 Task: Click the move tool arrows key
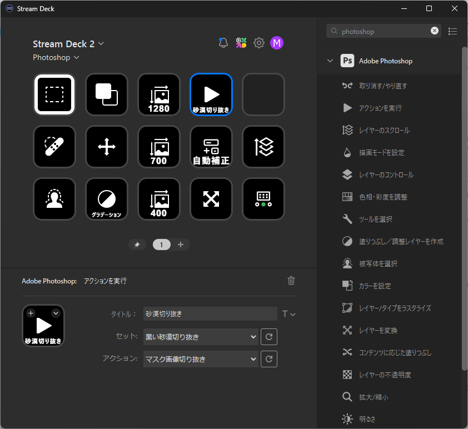(x=107, y=147)
